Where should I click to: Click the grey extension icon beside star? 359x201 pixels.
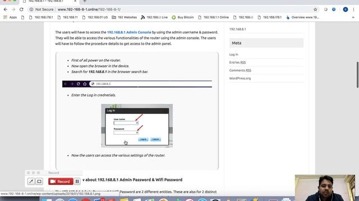pos(325,9)
